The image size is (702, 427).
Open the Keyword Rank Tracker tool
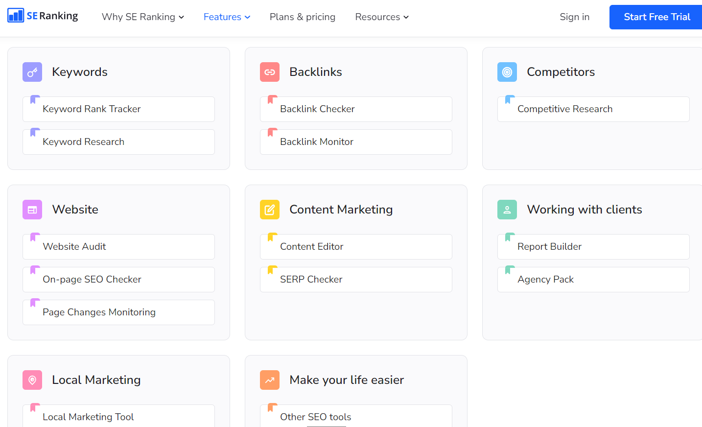tap(118, 109)
